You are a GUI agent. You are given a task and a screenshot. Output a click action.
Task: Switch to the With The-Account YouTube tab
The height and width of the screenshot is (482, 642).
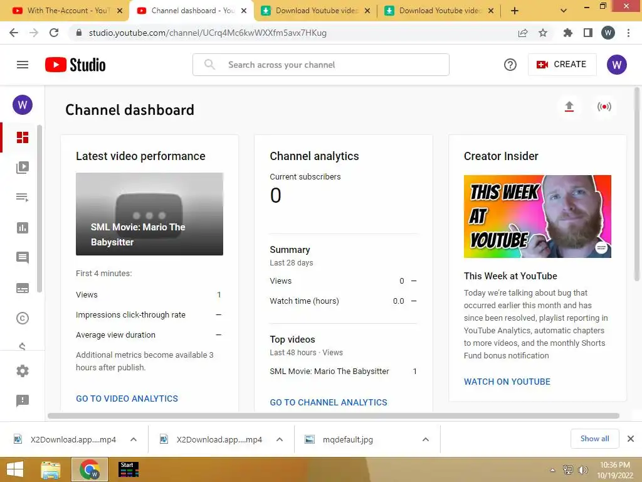pyautogui.click(x=65, y=11)
